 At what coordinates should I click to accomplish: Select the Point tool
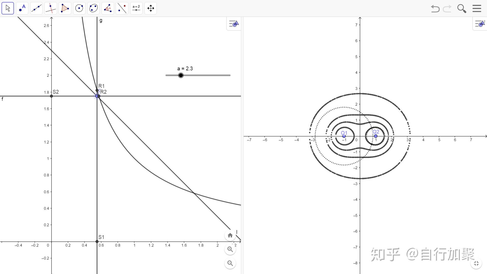click(22, 8)
